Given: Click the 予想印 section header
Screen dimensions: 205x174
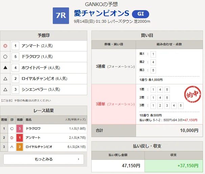Looking at the screenshot, I should tap(44, 36).
